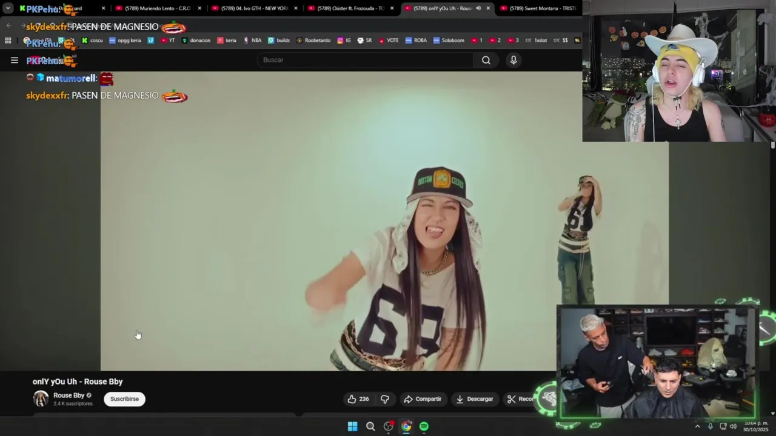
Task: Open the YouTube hamburger guide menu
Action: point(15,60)
